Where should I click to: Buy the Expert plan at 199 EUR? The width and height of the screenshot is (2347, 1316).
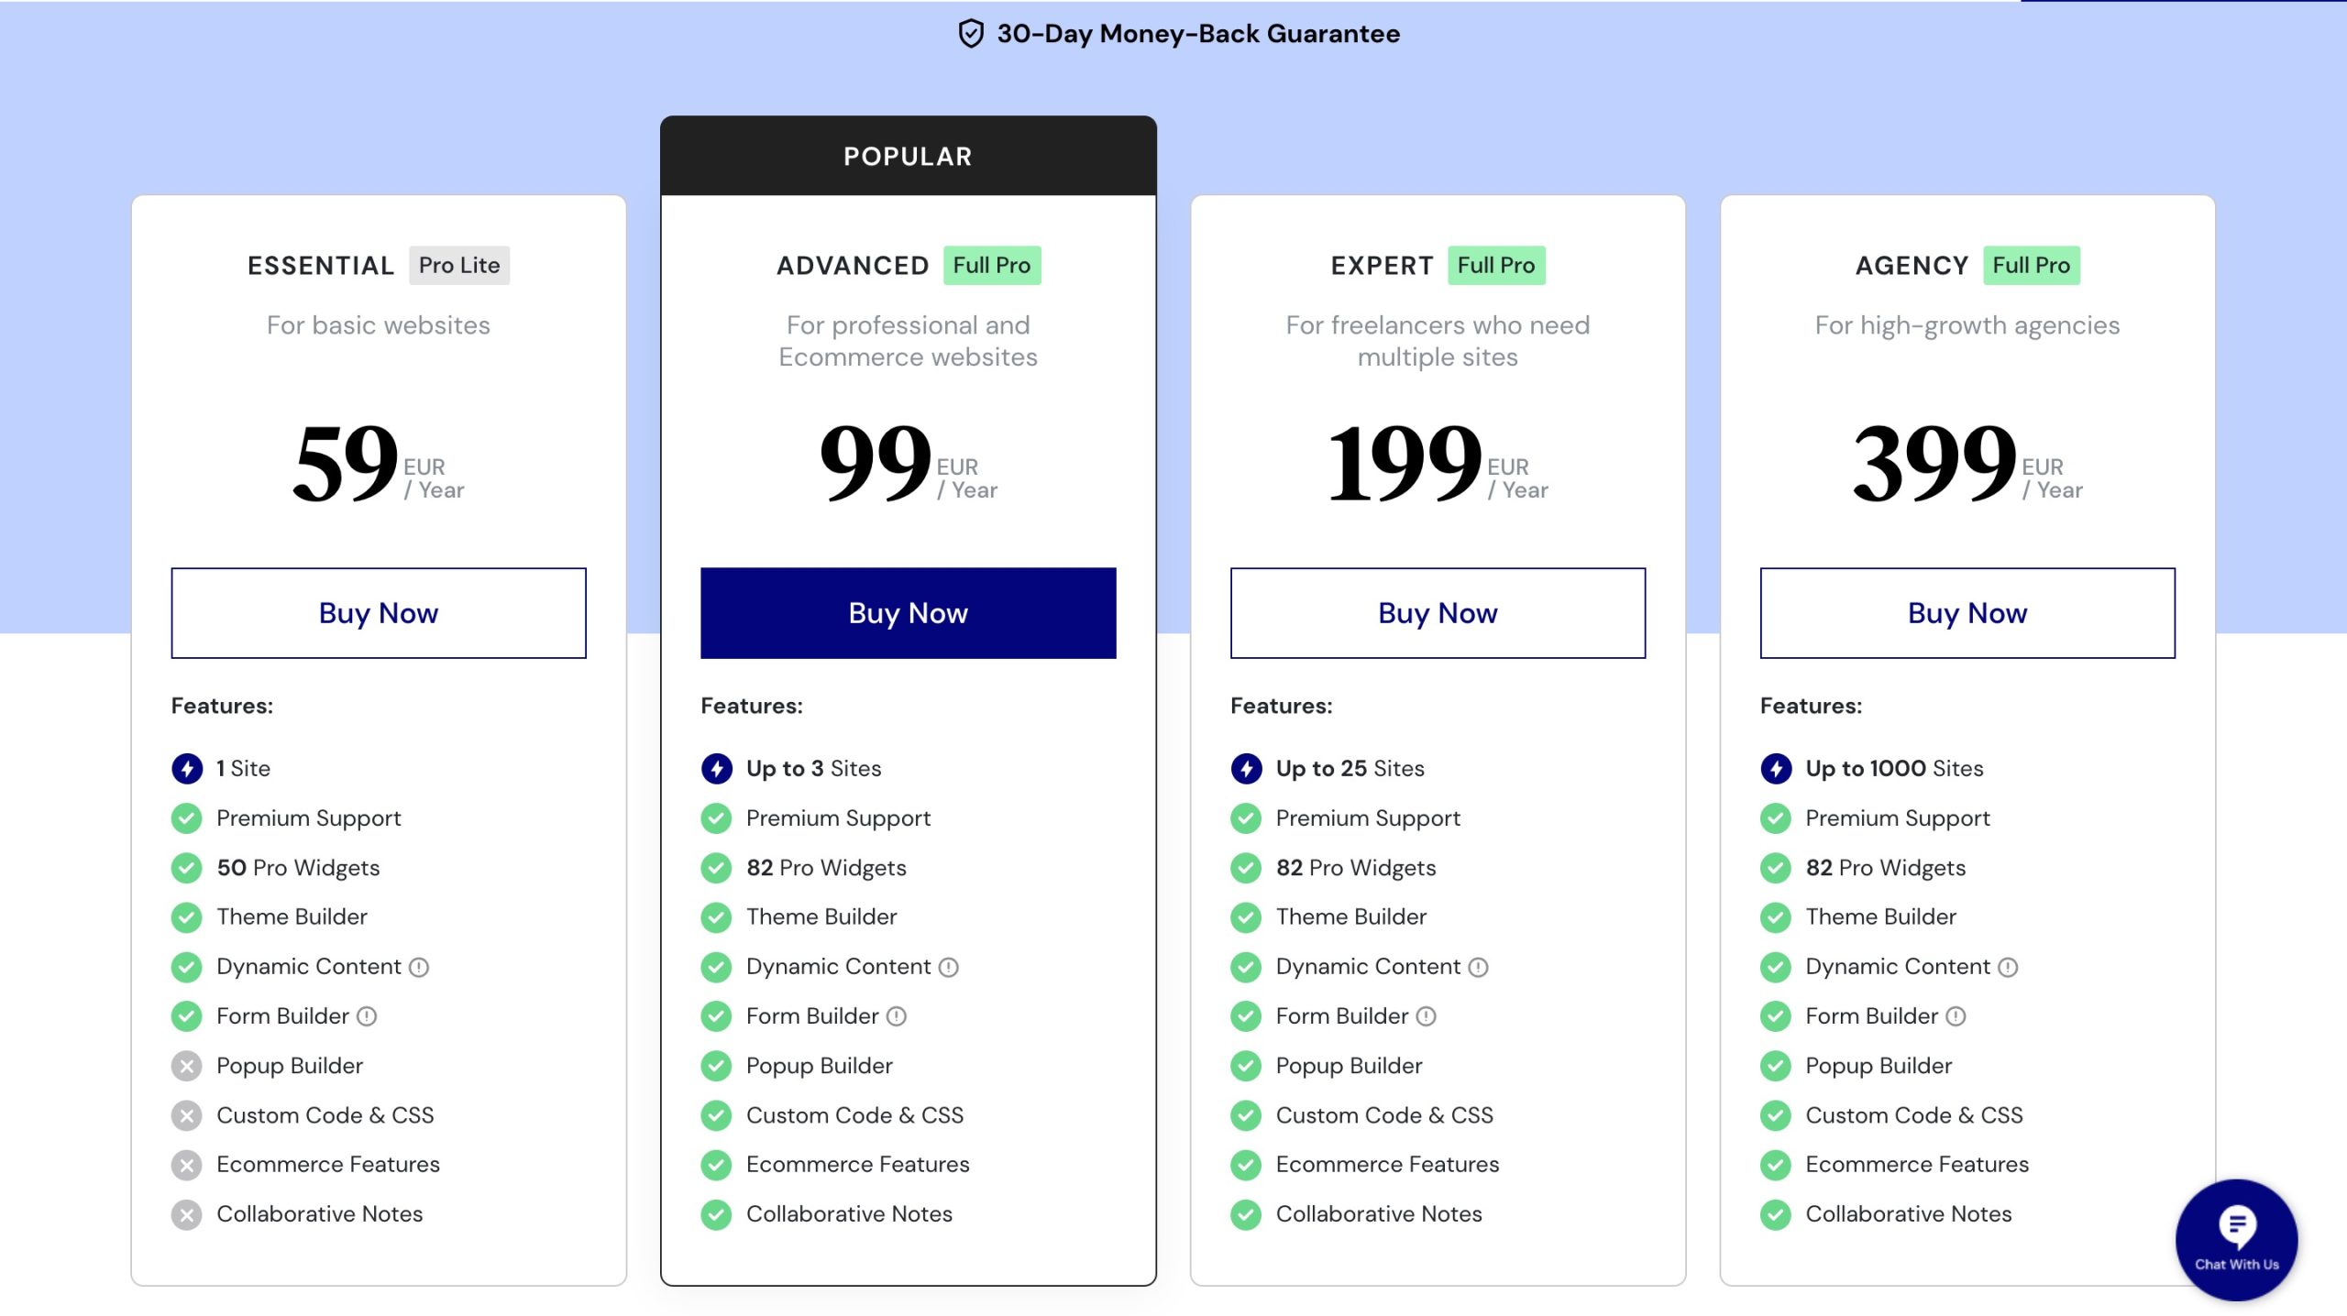coord(1438,613)
